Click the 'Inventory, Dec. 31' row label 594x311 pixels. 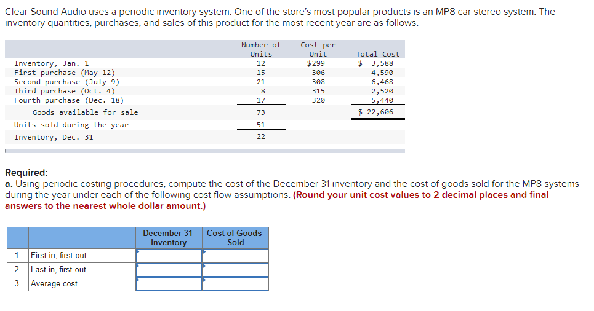tap(54, 137)
